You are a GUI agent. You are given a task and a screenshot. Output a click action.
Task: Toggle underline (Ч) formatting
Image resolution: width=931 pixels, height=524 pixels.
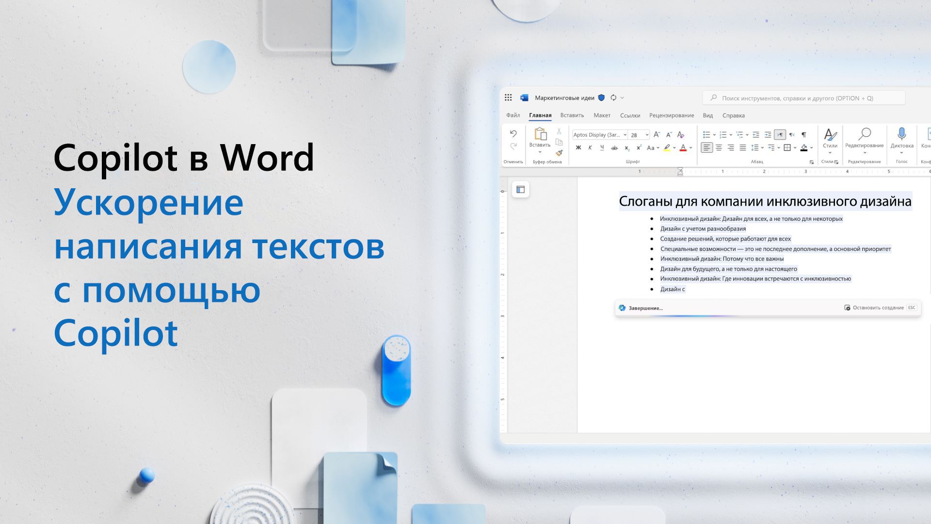[602, 147]
